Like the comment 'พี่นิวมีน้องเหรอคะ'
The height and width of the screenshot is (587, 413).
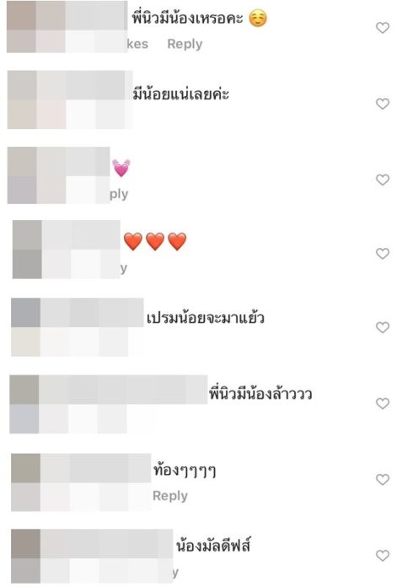[383, 27]
